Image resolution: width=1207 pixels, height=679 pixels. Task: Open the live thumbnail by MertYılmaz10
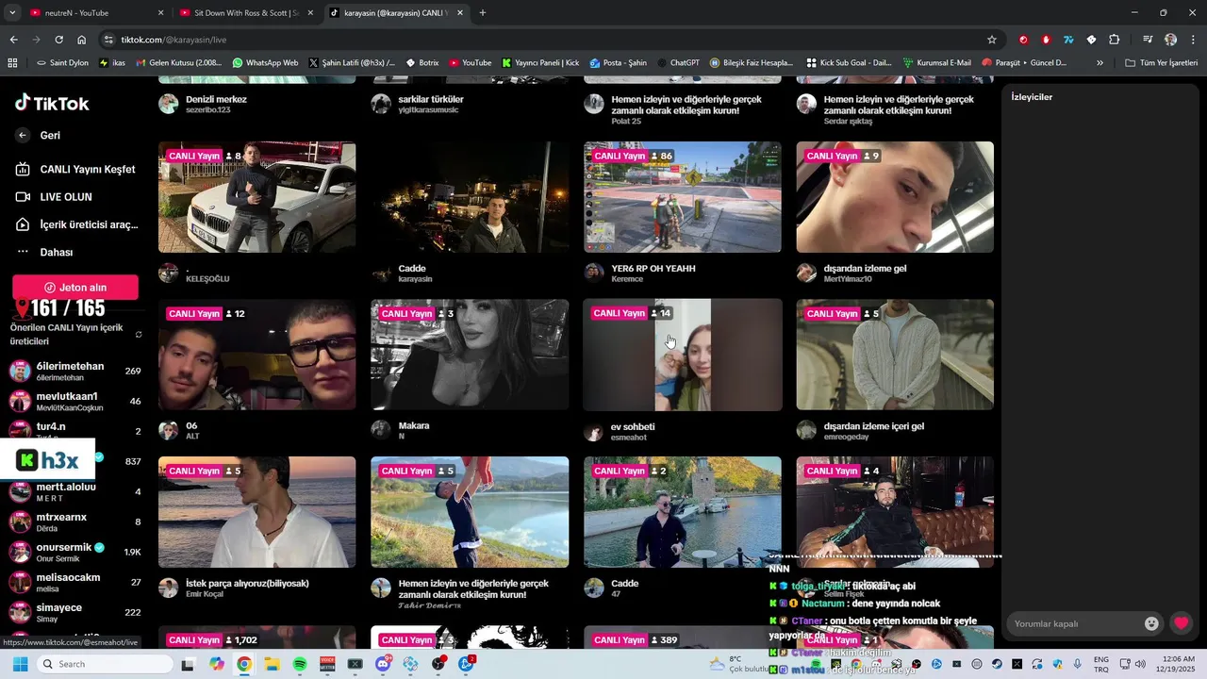tap(895, 197)
